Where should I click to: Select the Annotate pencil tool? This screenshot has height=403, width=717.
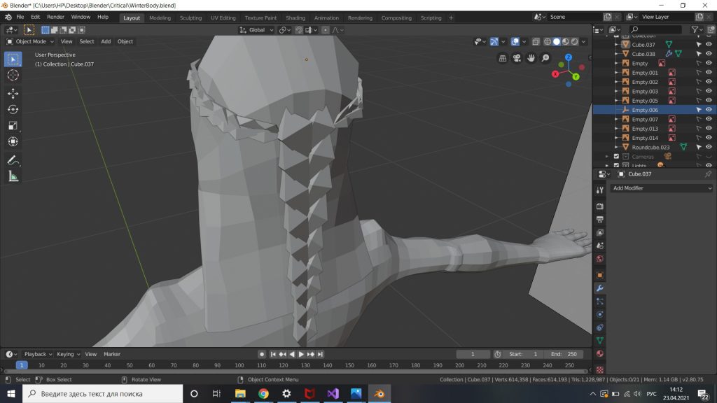(13, 160)
